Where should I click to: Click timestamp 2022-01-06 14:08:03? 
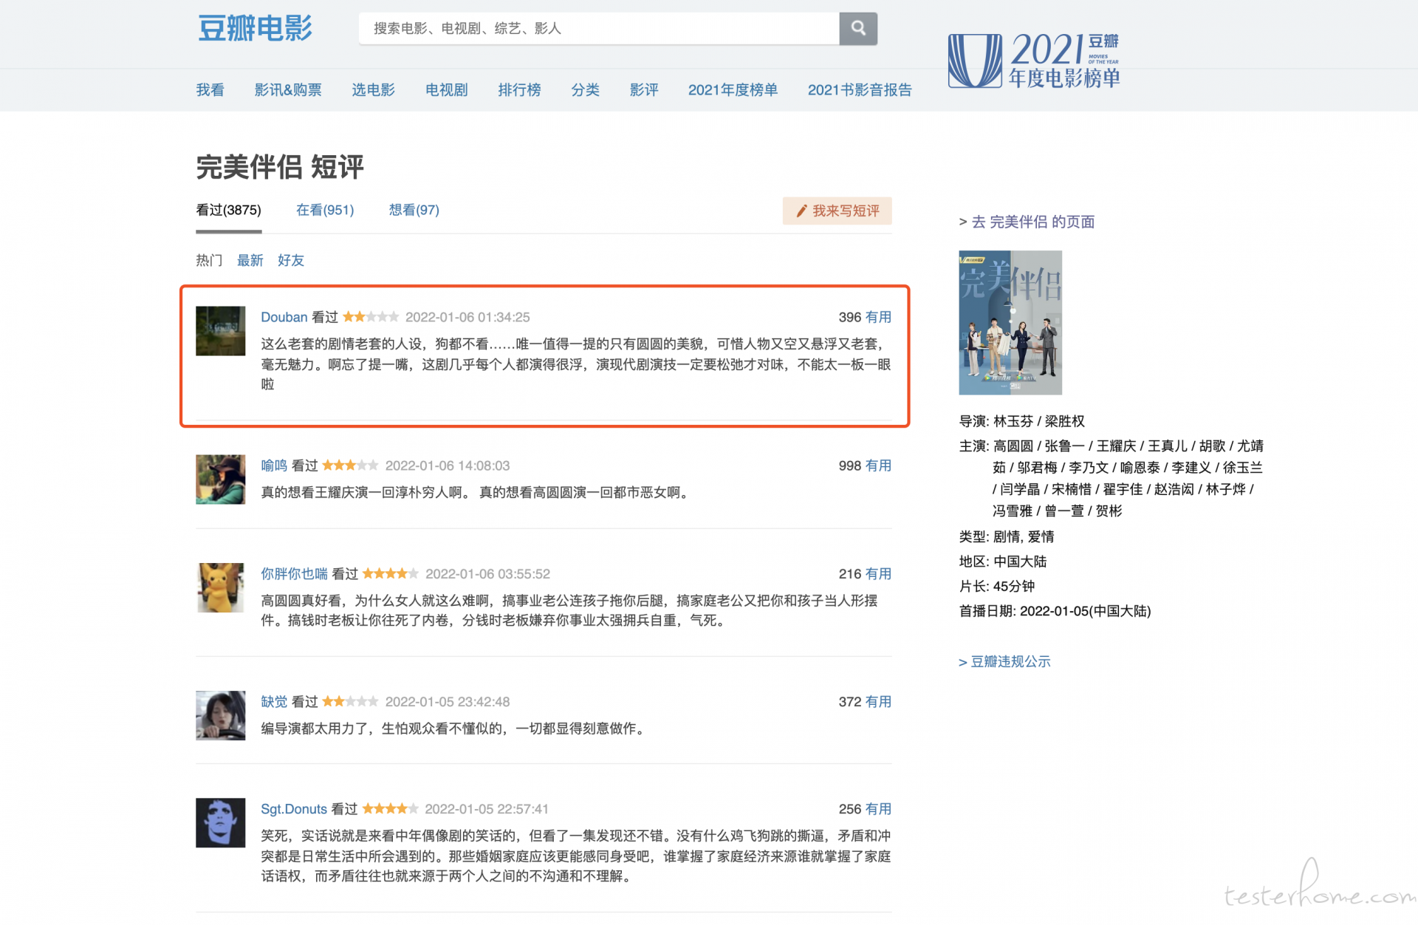[x=448, y=465]
